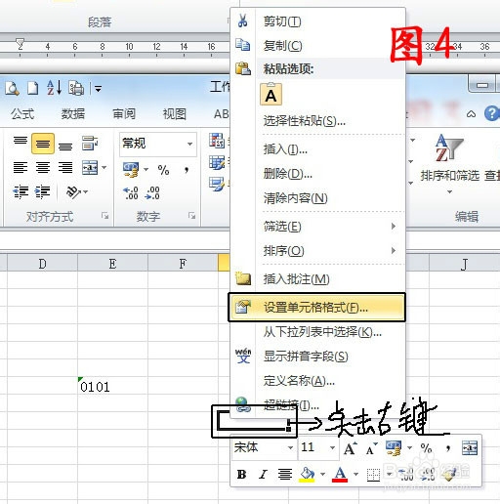Open font size 11 dropdown

point(332,448)
